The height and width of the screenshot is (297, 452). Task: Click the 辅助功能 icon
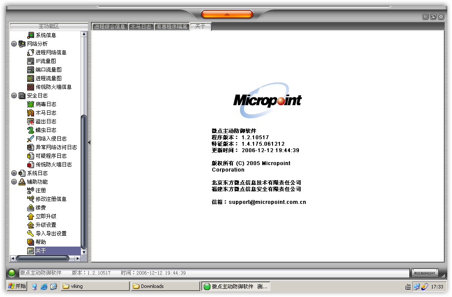point(22,182)
